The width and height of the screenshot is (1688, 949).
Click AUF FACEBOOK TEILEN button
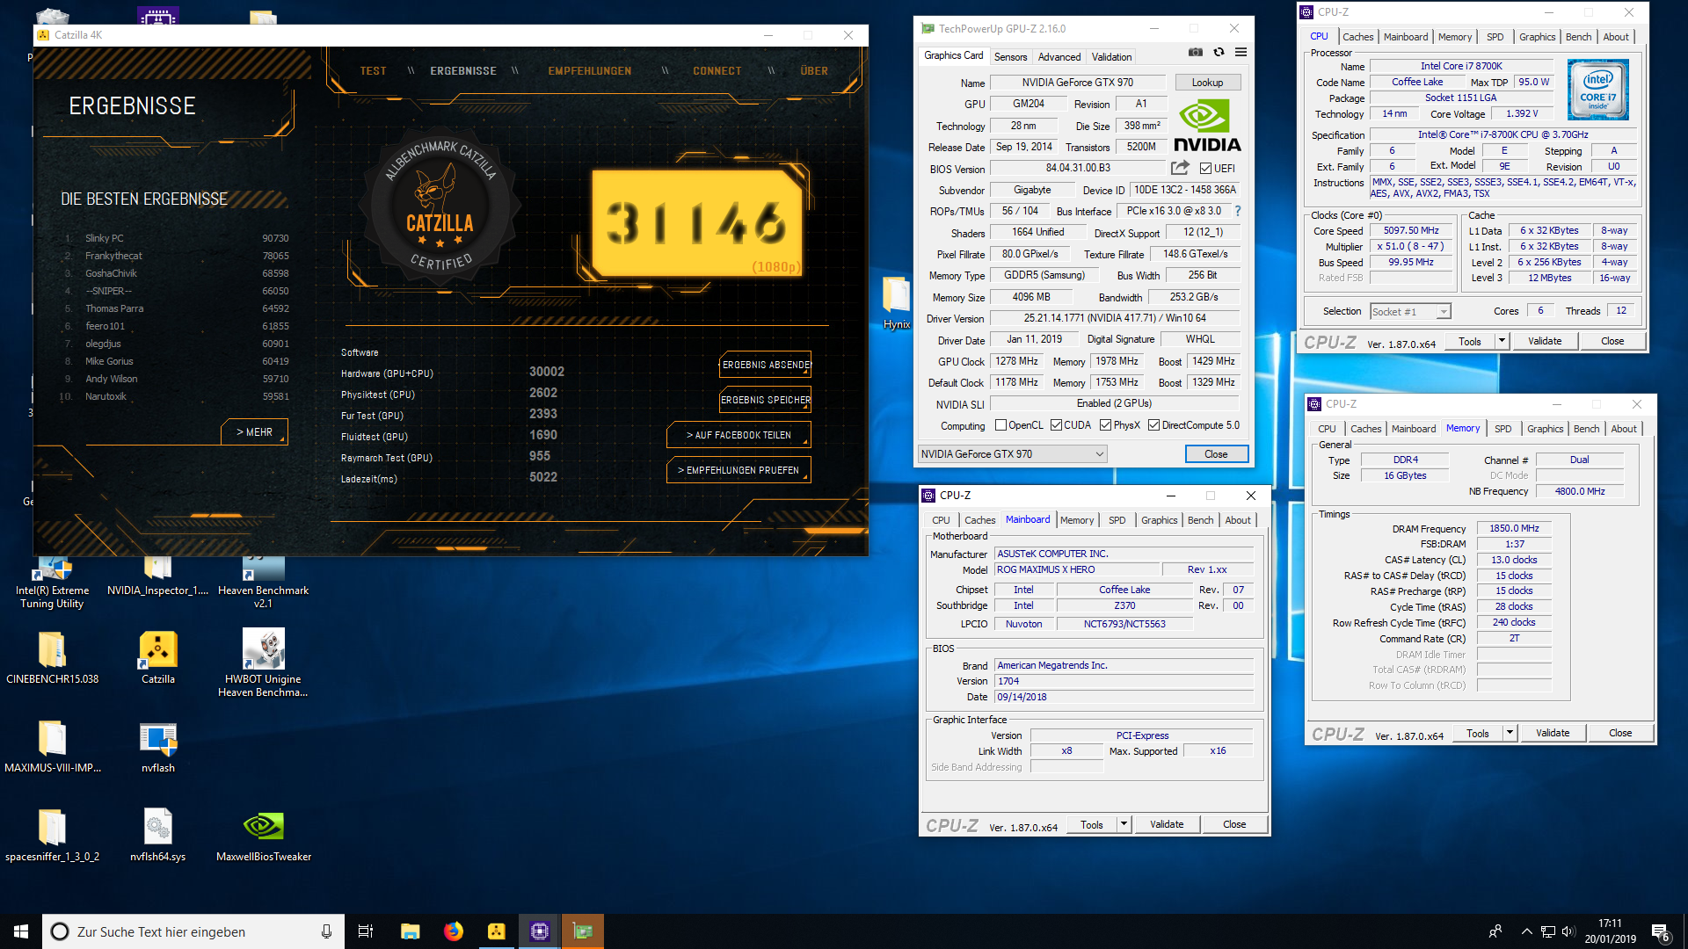[x=738, y=435]
